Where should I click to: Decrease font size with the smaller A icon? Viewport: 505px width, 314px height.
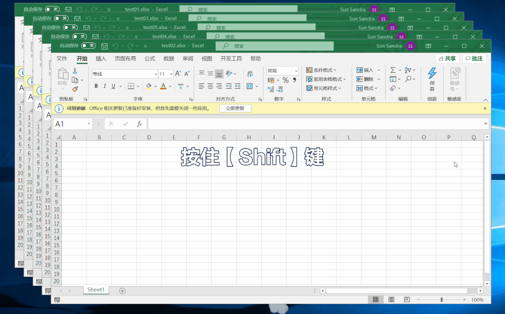187,74
